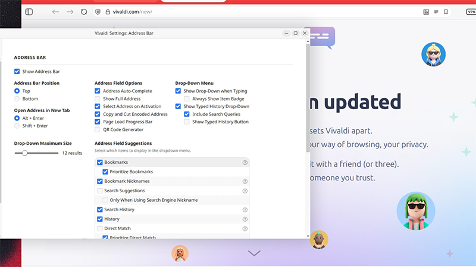Open help icon for Bookmarks suggestion
The width and height of the screenshot is (476, 267).
[x=245, y=162]
